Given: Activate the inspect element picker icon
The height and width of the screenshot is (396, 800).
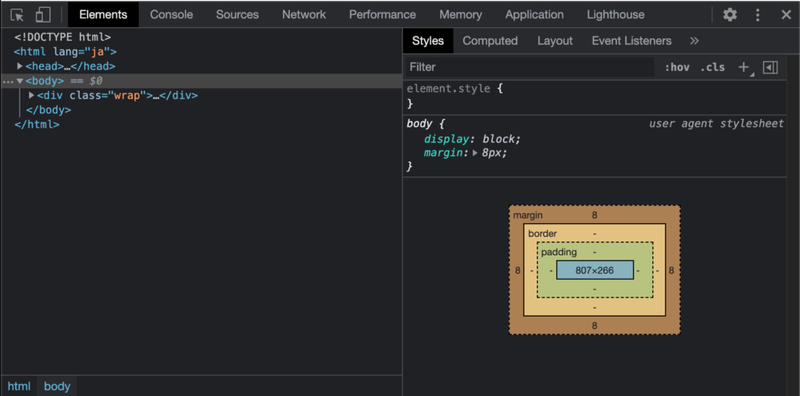Looking at the screenshot, I should click(x=17, y=15).
